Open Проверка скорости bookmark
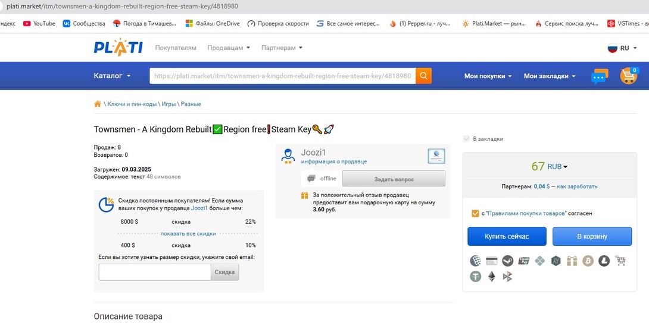649x323 pixels. tap(278, 24)
